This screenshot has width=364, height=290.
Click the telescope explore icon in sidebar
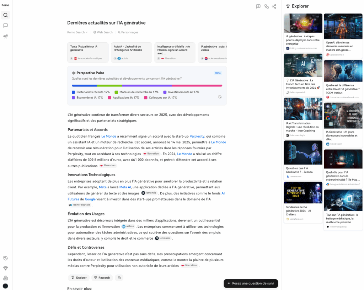tap(5, 36)
